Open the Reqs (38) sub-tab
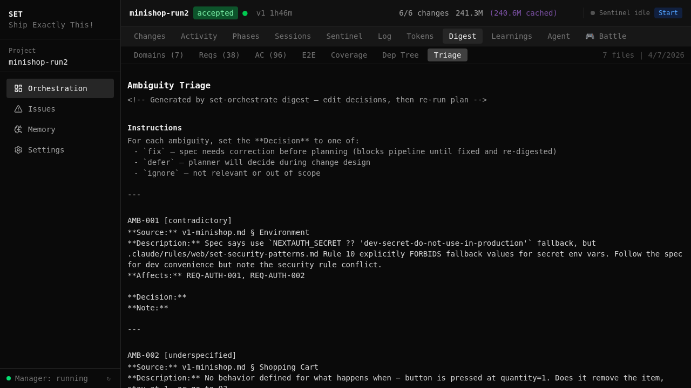Image resolution: width=691 pixels, height=388 pixels. tap(219, 55)
